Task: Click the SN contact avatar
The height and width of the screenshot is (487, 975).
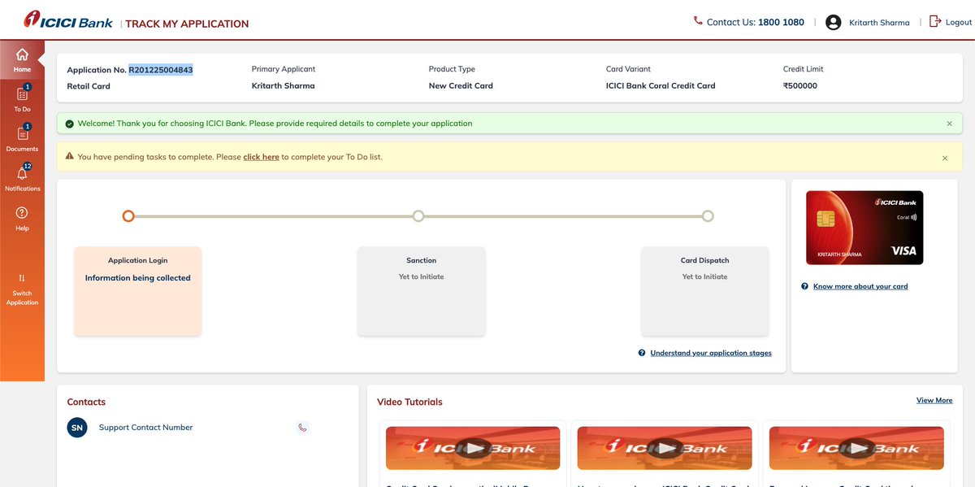Action: [x=77, y=428]
